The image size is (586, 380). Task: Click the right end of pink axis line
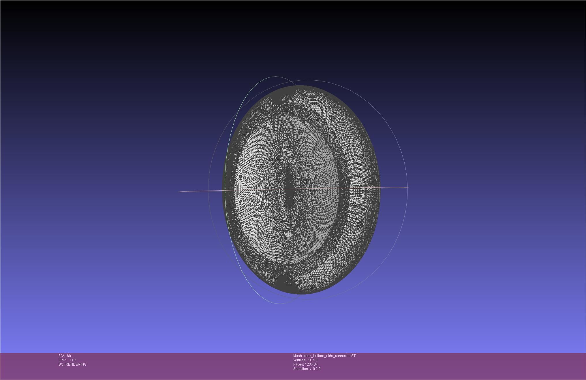407,187
